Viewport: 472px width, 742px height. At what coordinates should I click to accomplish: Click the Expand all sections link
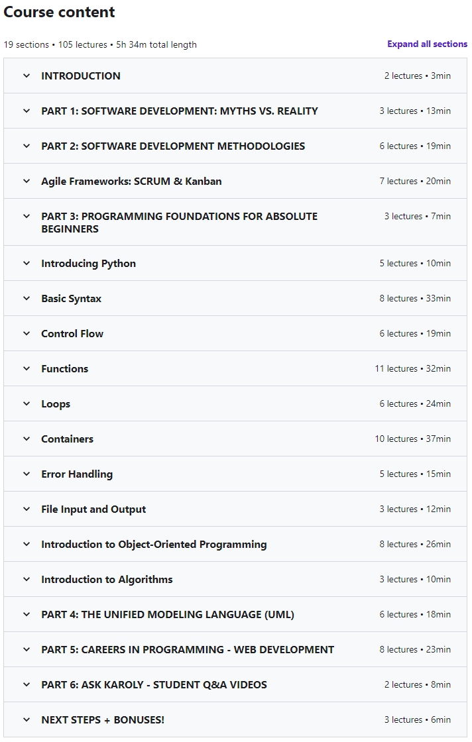pyautogui.click(x=427, y=44)
